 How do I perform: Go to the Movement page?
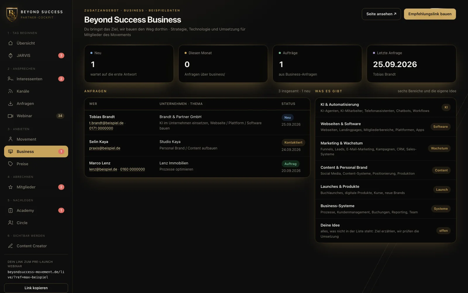click(x=36, y=139)
